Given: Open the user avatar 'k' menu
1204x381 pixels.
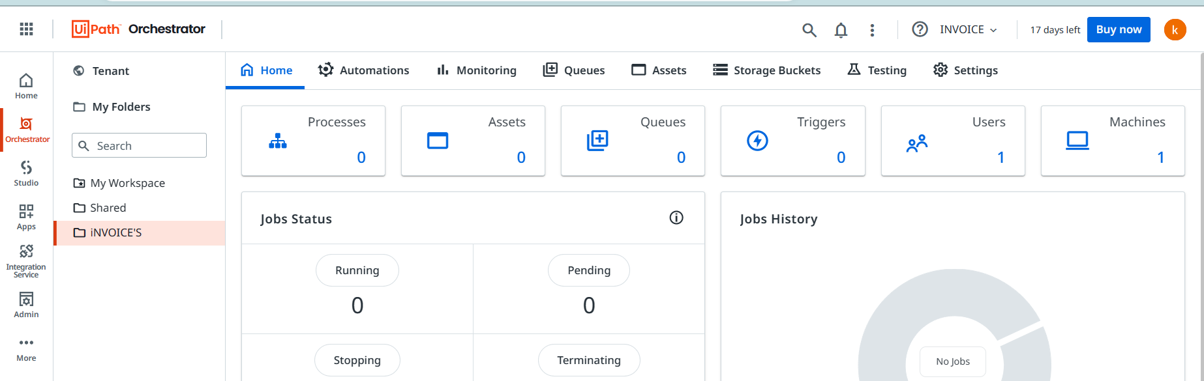Looking at the screenshot, I should click(x=1175, y=29).
